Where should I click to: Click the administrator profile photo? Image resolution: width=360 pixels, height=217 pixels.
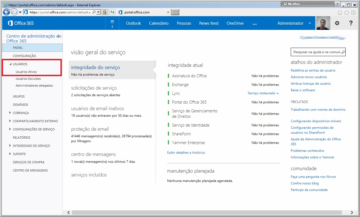(x=323, y=23)
